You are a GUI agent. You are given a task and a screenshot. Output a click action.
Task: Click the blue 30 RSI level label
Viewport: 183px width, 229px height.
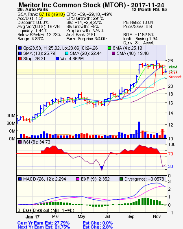(x=170, y=166)
